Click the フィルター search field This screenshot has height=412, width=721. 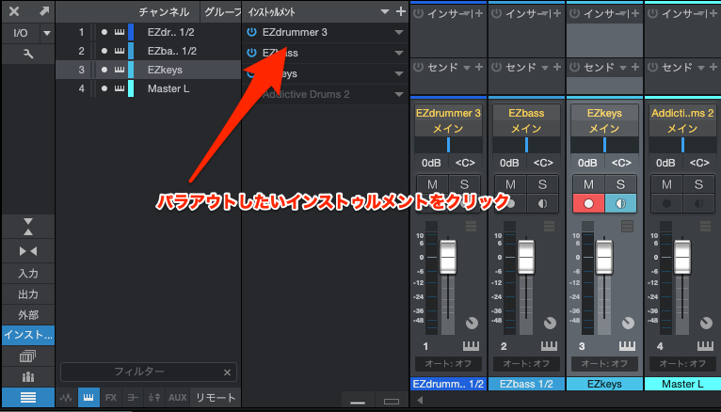(139, 372)
